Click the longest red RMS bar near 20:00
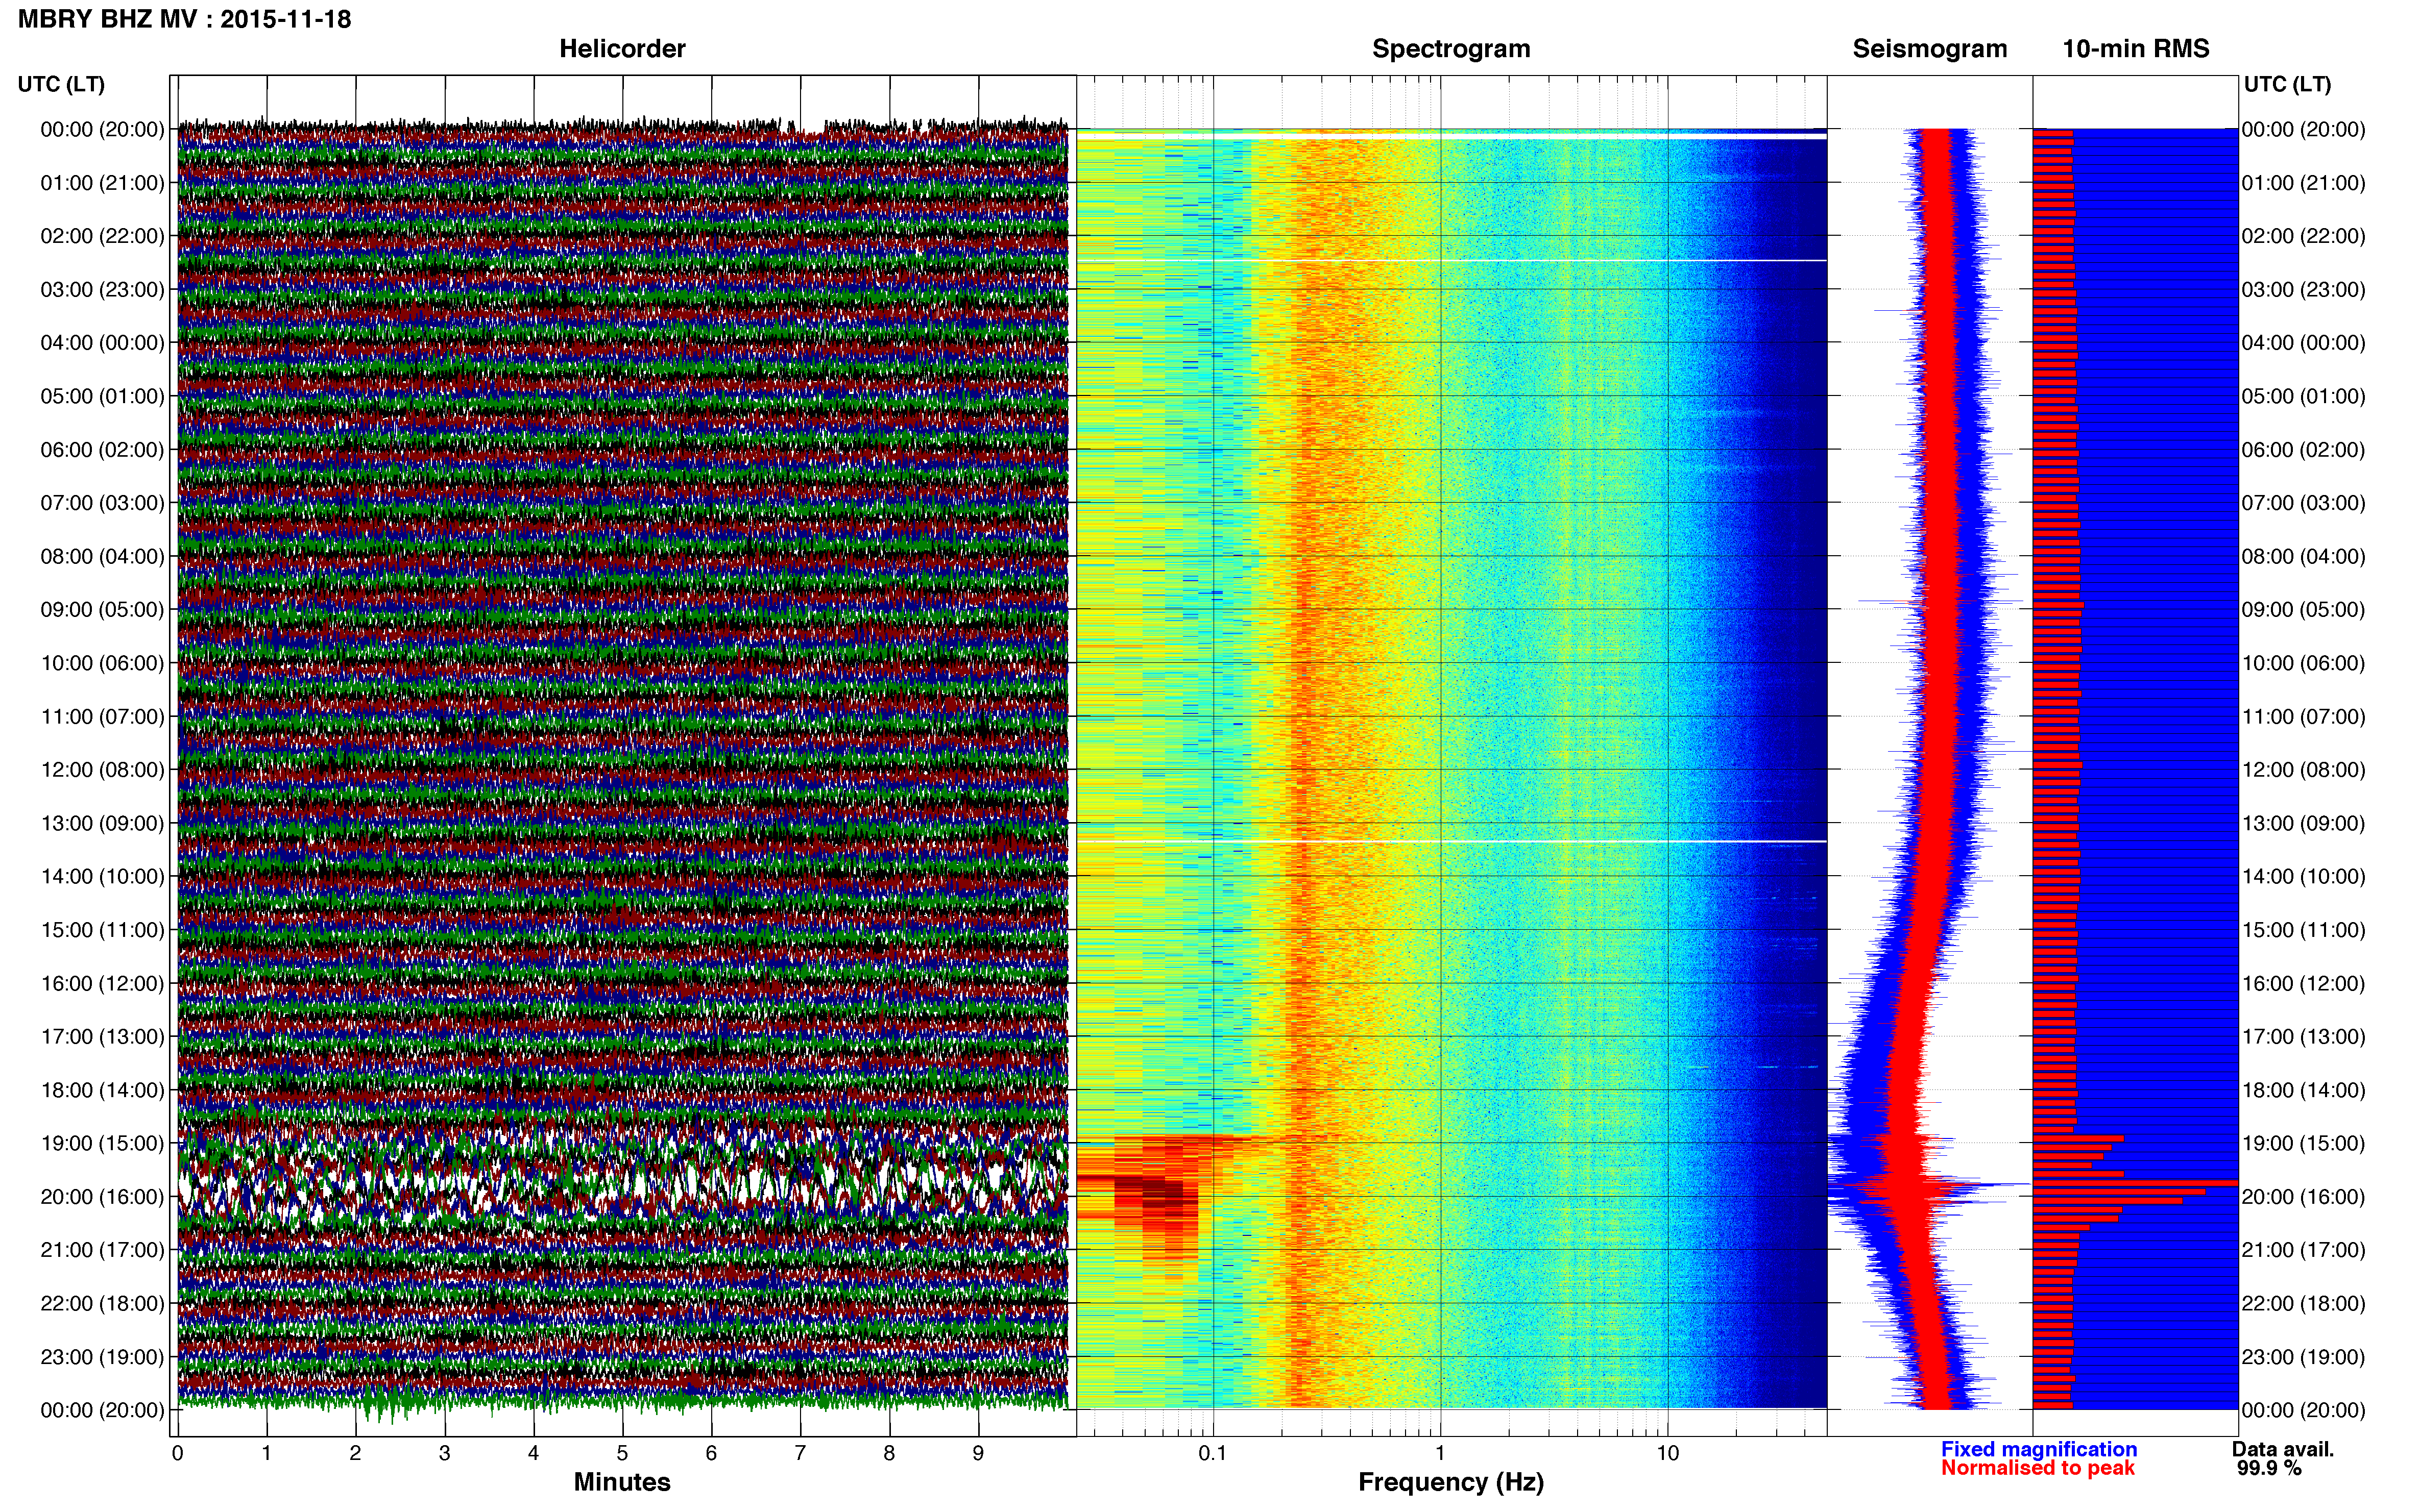Image resolution: width=2420 pixels, height=1512 pixels. pyautogui.click(x=2135, y=1183)
